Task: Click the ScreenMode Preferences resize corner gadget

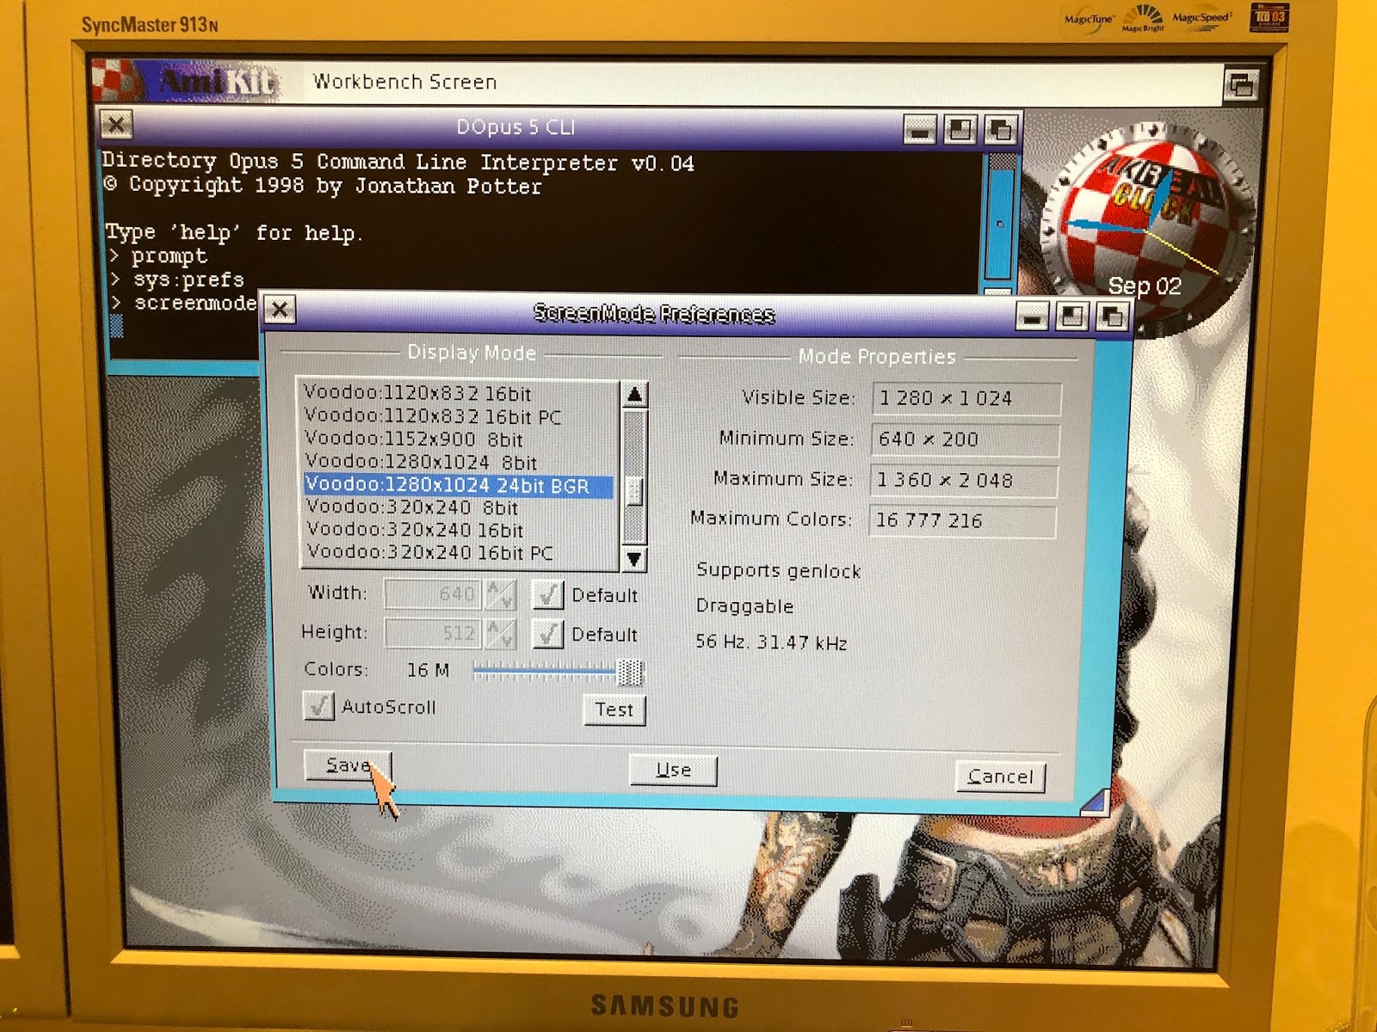Action: click(x=1095, y=802)
